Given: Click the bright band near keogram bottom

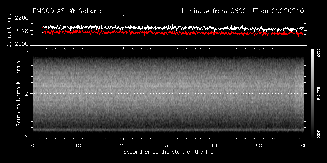Looking at the screenshot, I should click(169, 130).
